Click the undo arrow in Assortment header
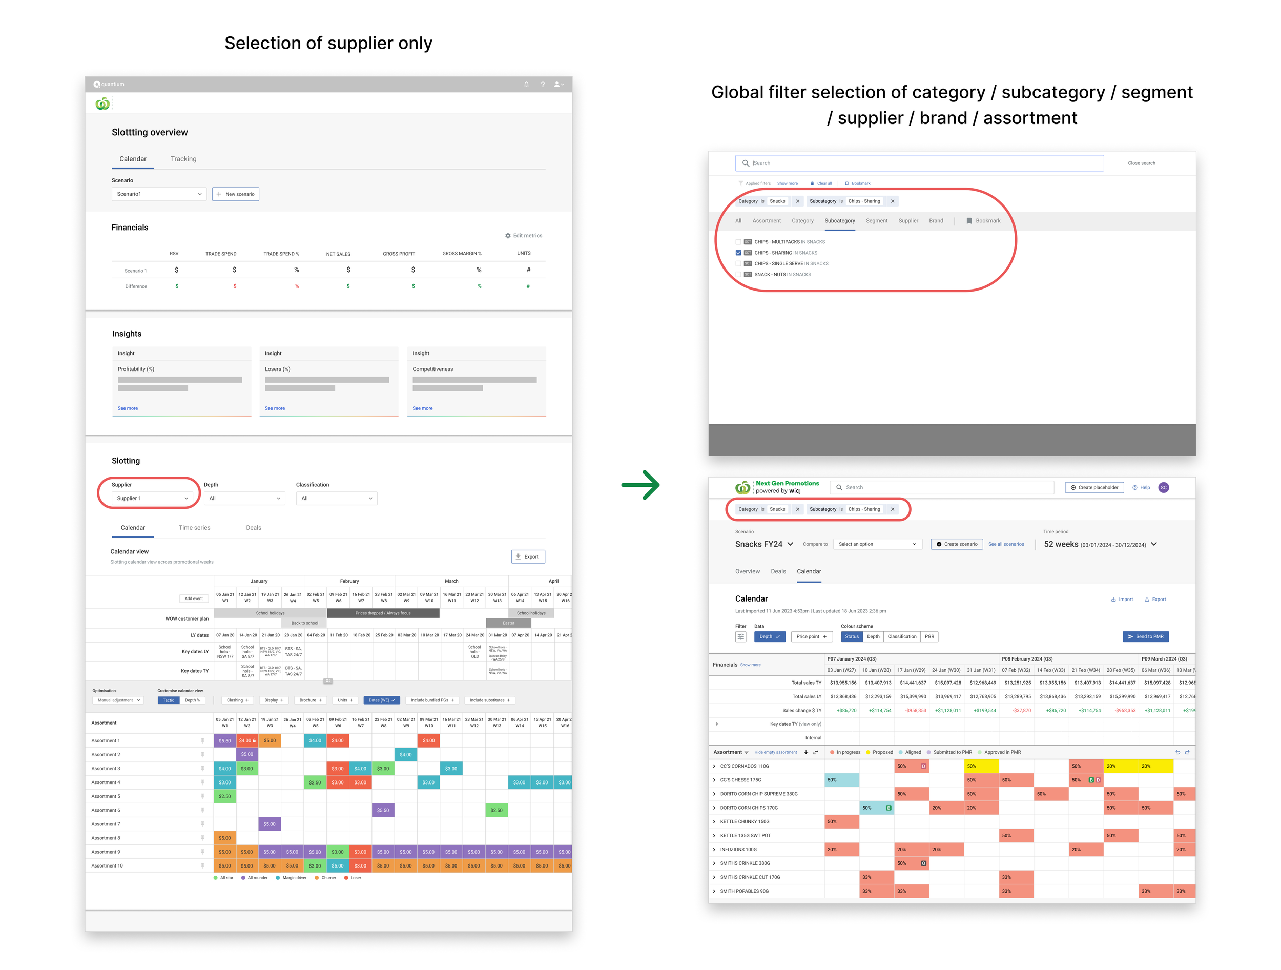 [x=1177, y=752]
